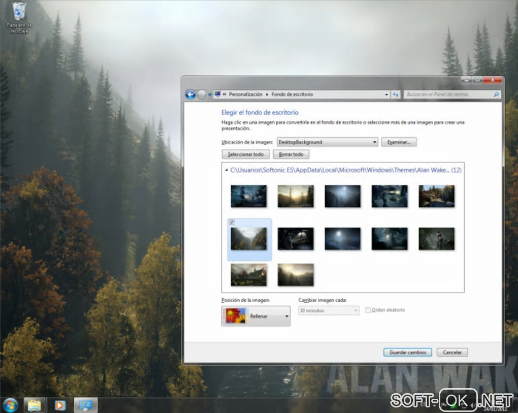
Task: Click the Personalization taskbar window icon
Action: coord(85,405)
